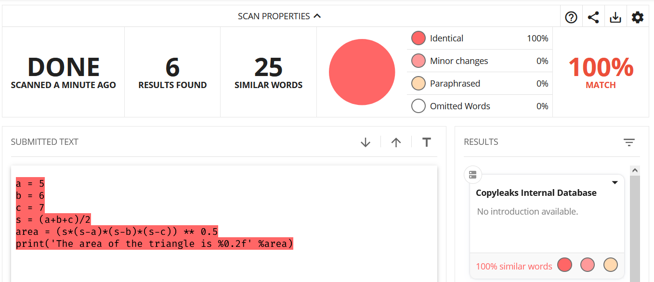
Task: Click the highlighted 'area =' code line
Action: tap(117, 231)
